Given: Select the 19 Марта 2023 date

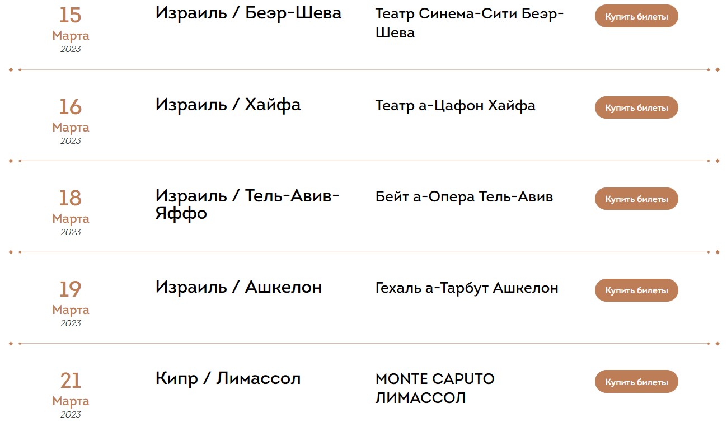Looking at the screenshot, I should [71, 303].
